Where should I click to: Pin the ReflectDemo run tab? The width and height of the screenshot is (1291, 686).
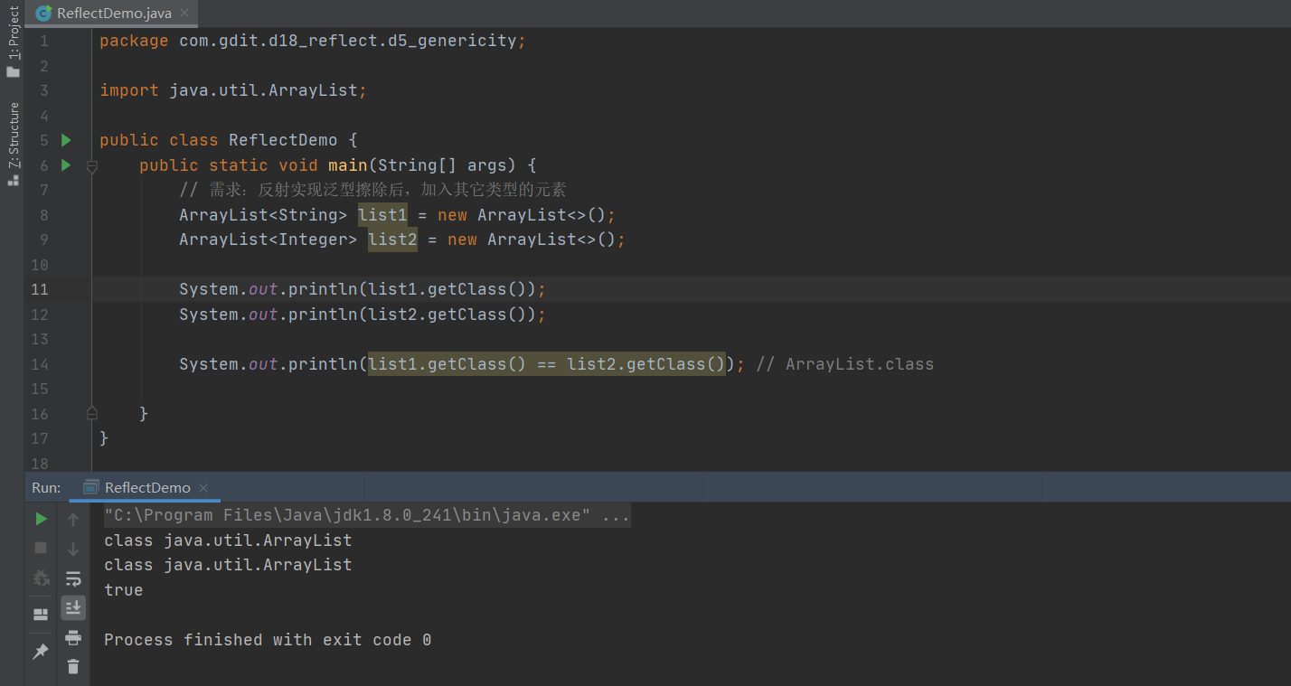(41, 652)
